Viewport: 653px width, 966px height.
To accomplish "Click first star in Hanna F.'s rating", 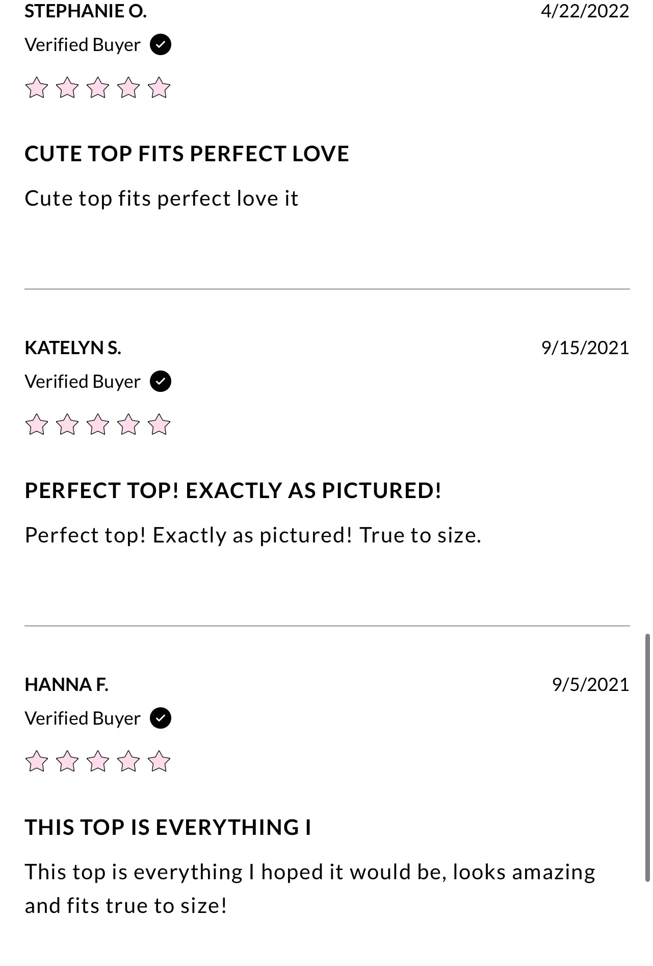I will 37,761.
